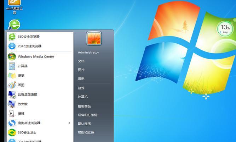Click the flower user account picture
The image size is (236, 142).
[94, 38]
